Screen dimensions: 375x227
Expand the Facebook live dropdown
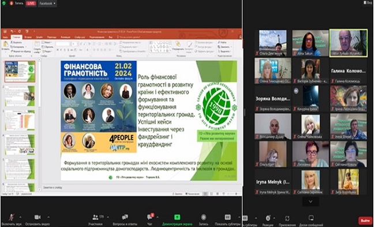(47, 3)
